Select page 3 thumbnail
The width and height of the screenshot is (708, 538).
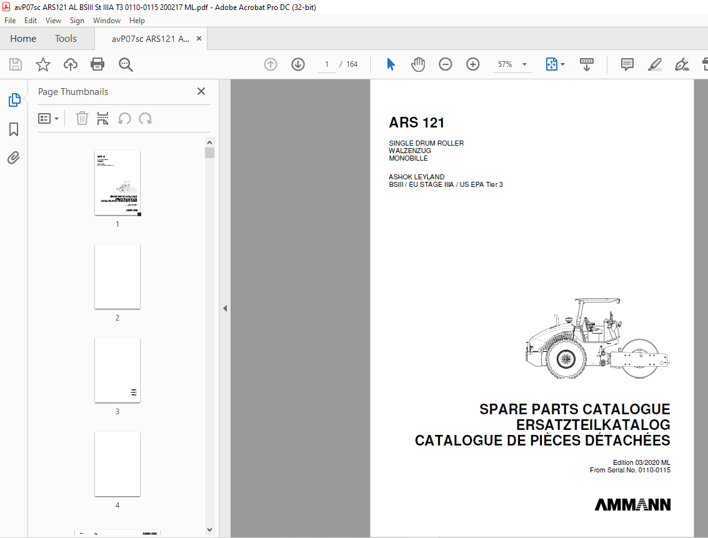[x=117, y=370]
